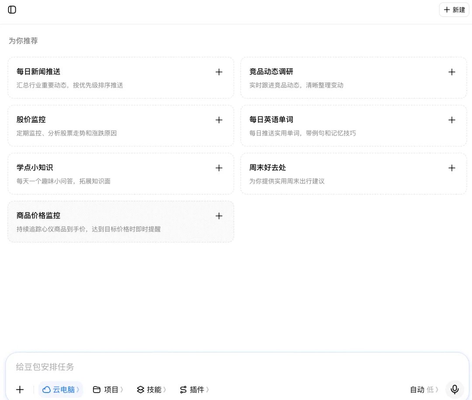
Task: Select the 每日英语单词 card title
Action: [271, 120]
